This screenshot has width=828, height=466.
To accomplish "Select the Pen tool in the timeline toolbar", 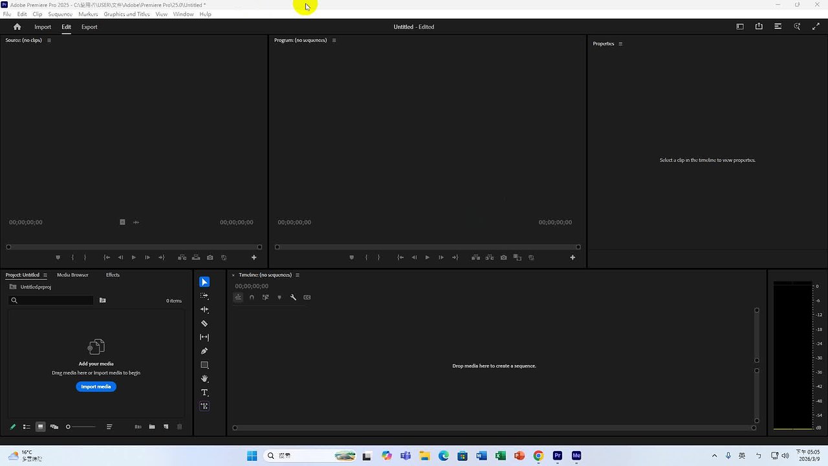I will 204,351.
